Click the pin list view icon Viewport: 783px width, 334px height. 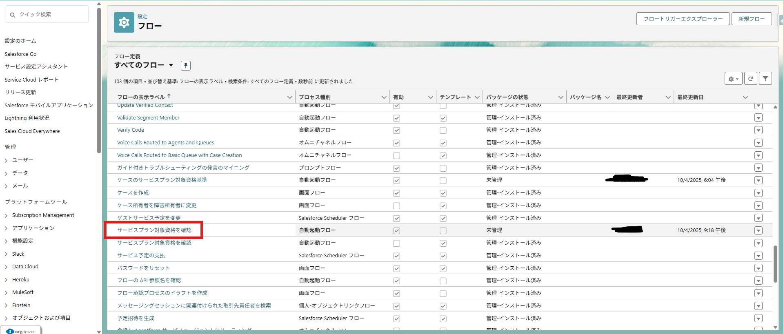point(185,65)
